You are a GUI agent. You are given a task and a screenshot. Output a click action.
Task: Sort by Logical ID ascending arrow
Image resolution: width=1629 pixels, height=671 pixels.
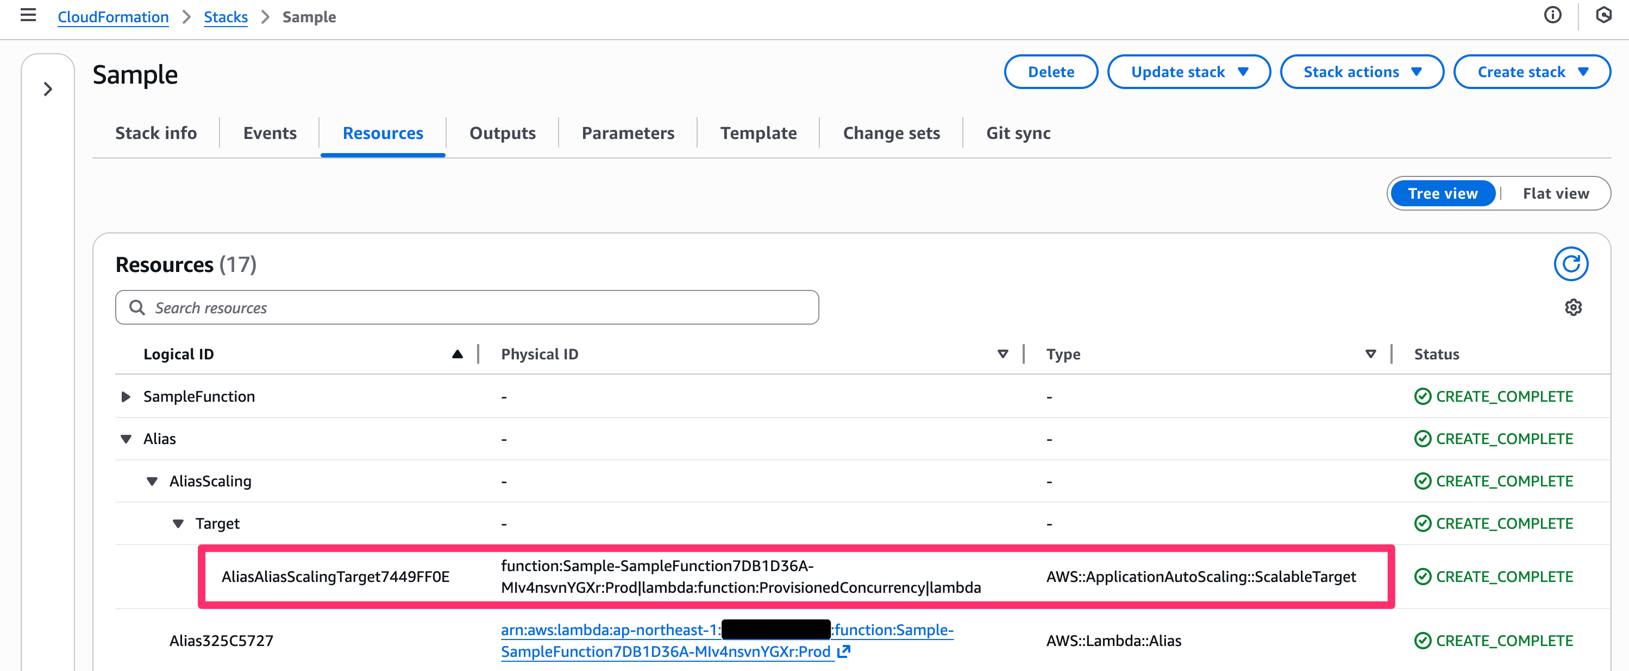tap(457, 355)
